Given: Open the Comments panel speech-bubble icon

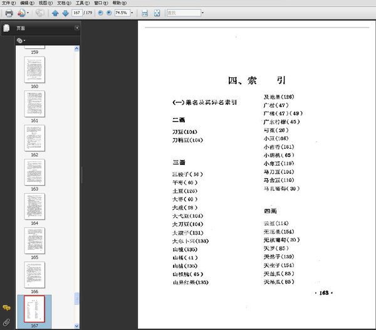Looking at the screenshot, I should point(7,307).
